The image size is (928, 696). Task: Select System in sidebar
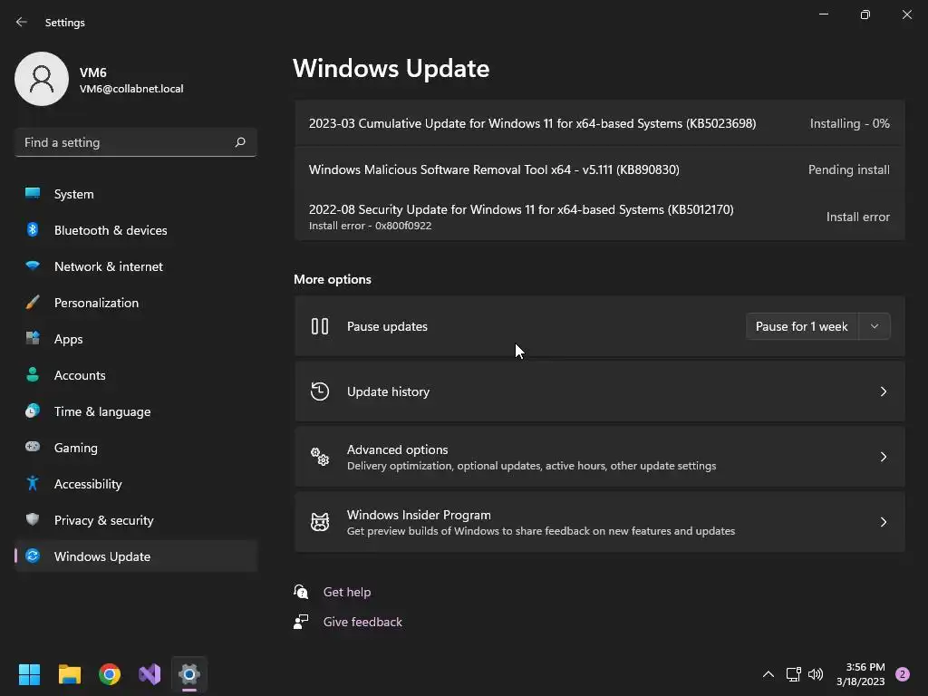pyautogui.click(x=136, y=194)
